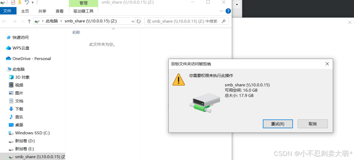The width and height of the screenshot is (354, 160).
Task: Click the undo arrow in quick access toolbar
Action: pos(27,2)
